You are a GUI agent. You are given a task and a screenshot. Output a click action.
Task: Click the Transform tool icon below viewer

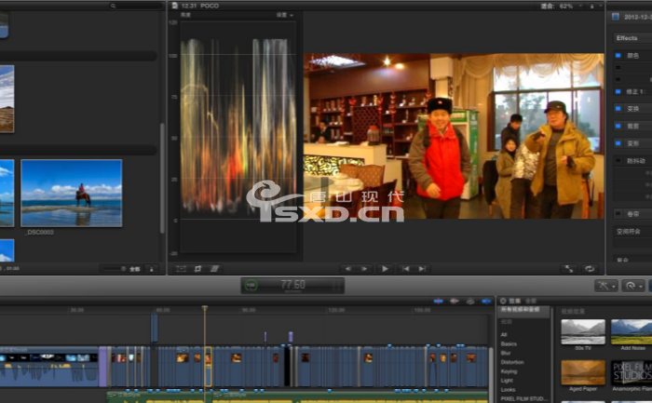coord(182,269)
